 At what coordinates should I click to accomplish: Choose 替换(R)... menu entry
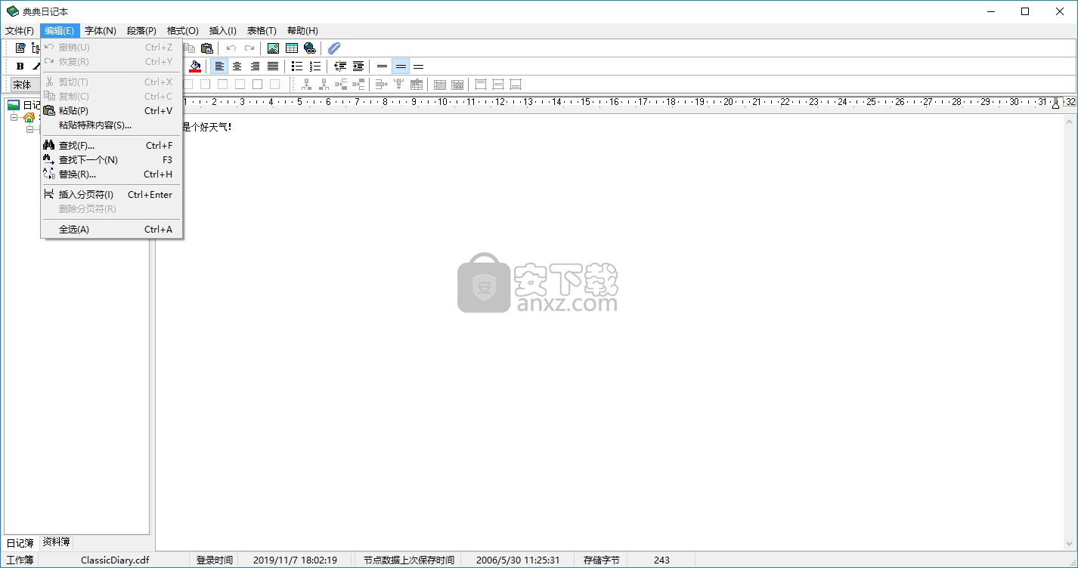point(111,174)
